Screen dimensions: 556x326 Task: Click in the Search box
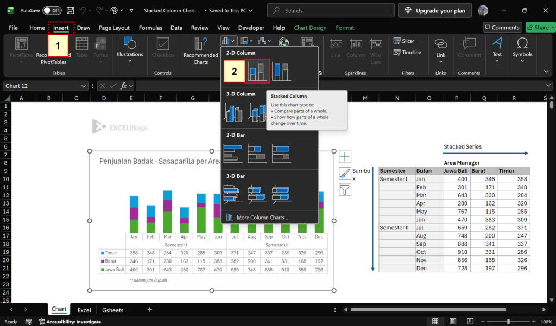[x=331, y=11]
